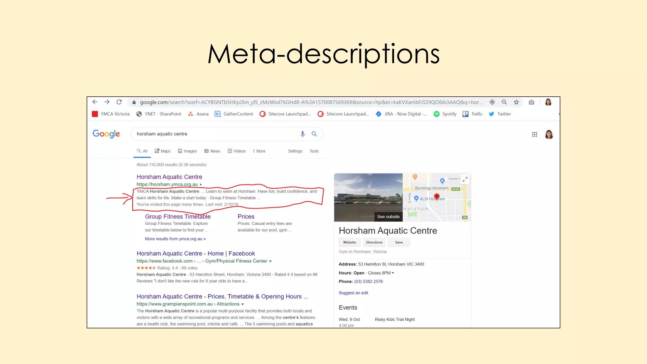Click the Events heading

click(x=348, y=307)
